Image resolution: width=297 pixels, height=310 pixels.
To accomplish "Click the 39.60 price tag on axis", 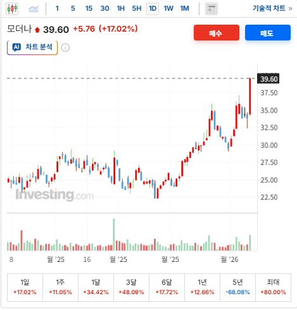I will click(x=268, y=78).
